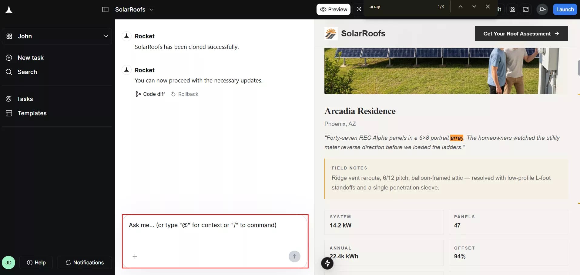Click the attach plus icon in chat box

tap(135, 257)
